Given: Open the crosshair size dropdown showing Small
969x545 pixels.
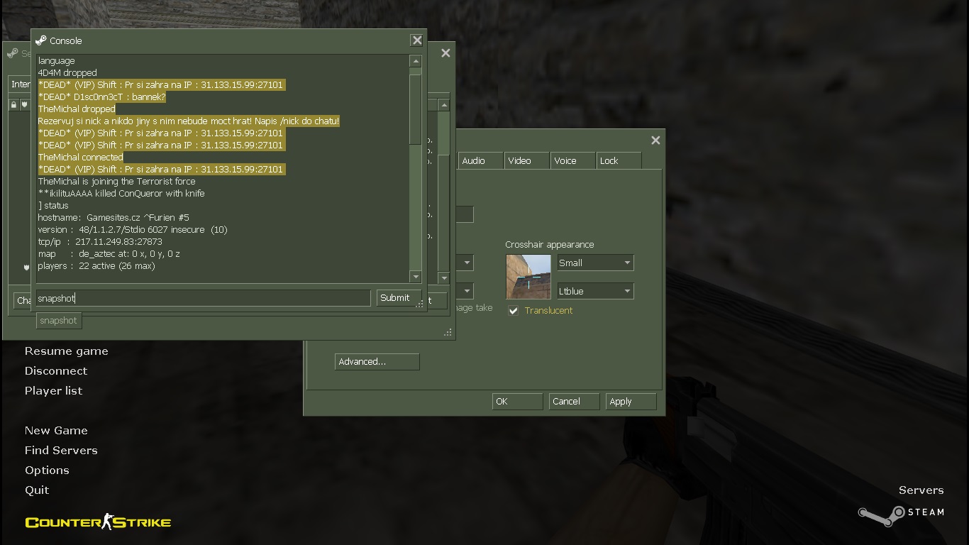Looking at the screenshot, I should [x=595, y=263].
